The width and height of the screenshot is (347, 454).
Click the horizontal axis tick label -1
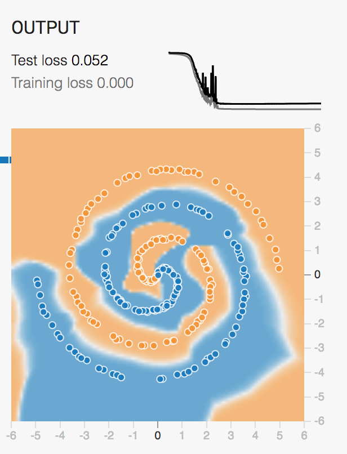[132, 435]
